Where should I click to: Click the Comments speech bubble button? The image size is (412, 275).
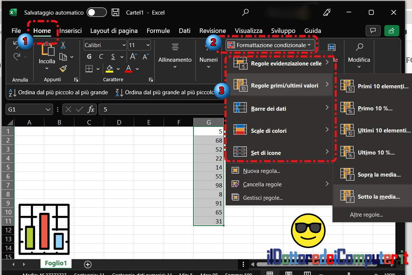[373, 31]
